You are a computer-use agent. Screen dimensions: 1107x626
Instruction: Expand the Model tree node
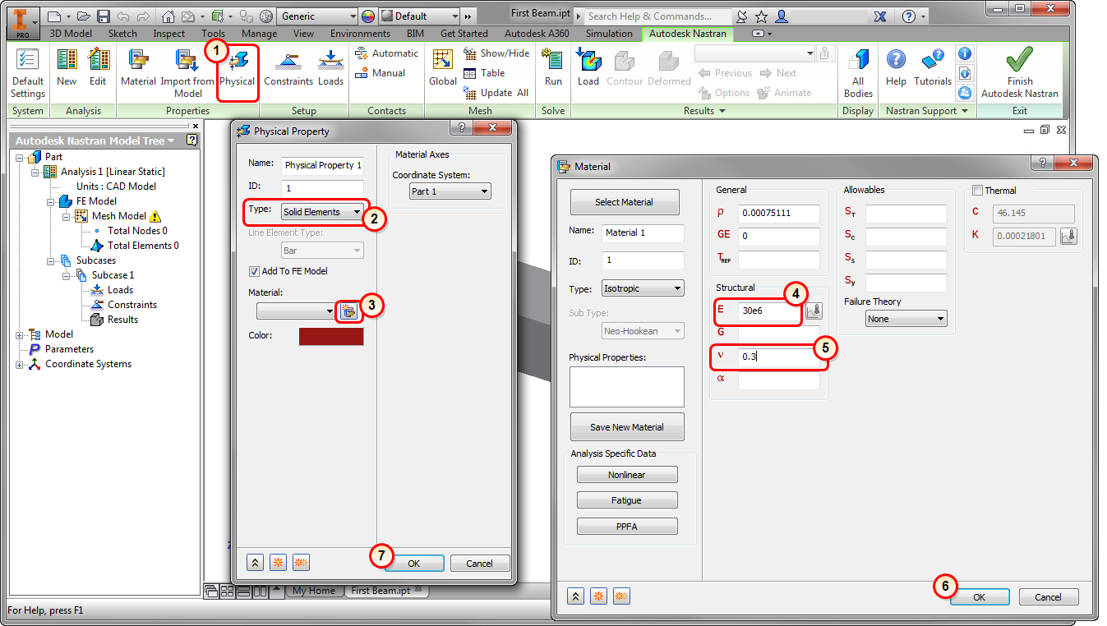(20, 334)
